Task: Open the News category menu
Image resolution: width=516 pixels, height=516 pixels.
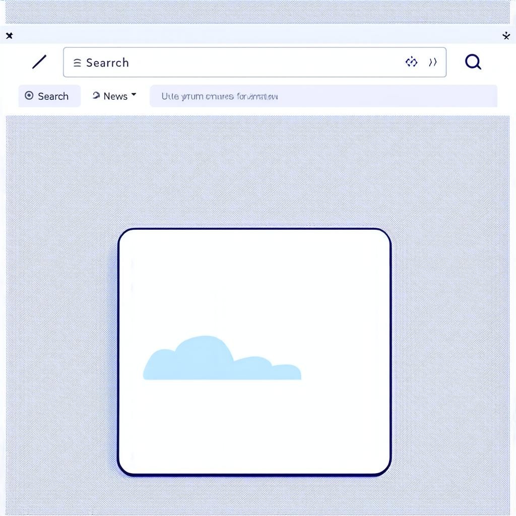Action: click(x=115, y=96)
